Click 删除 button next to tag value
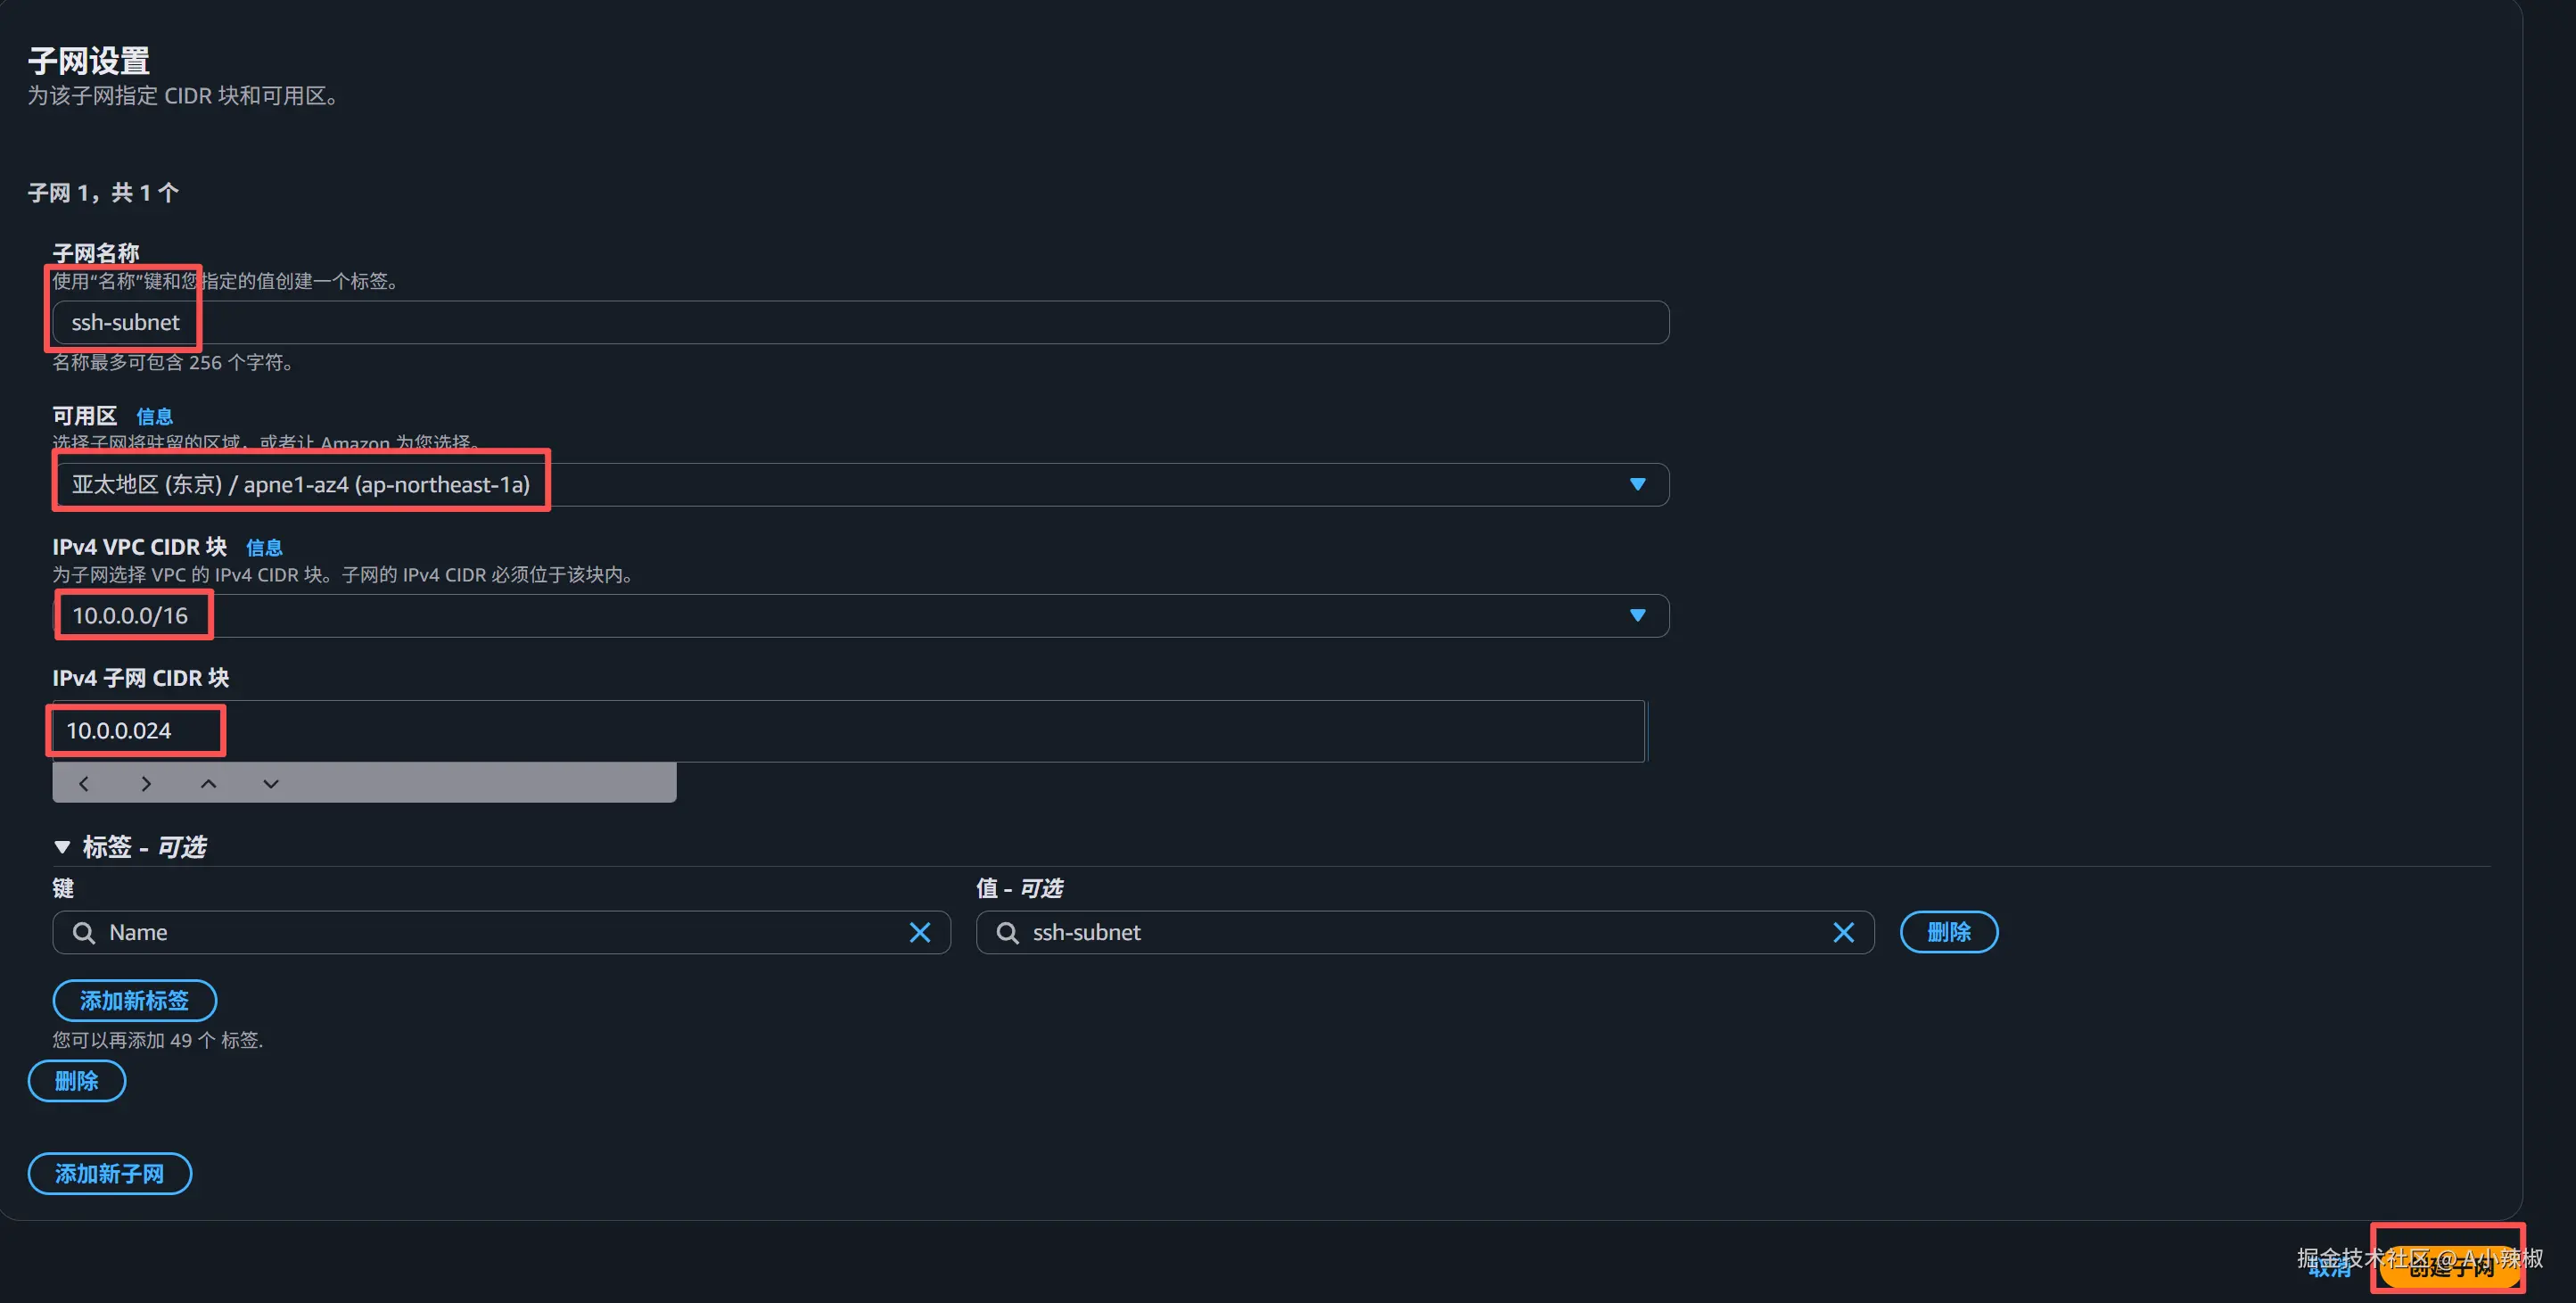Image resolution: width=2576 pixels, height=1303 pixels. coord(1949,932)
